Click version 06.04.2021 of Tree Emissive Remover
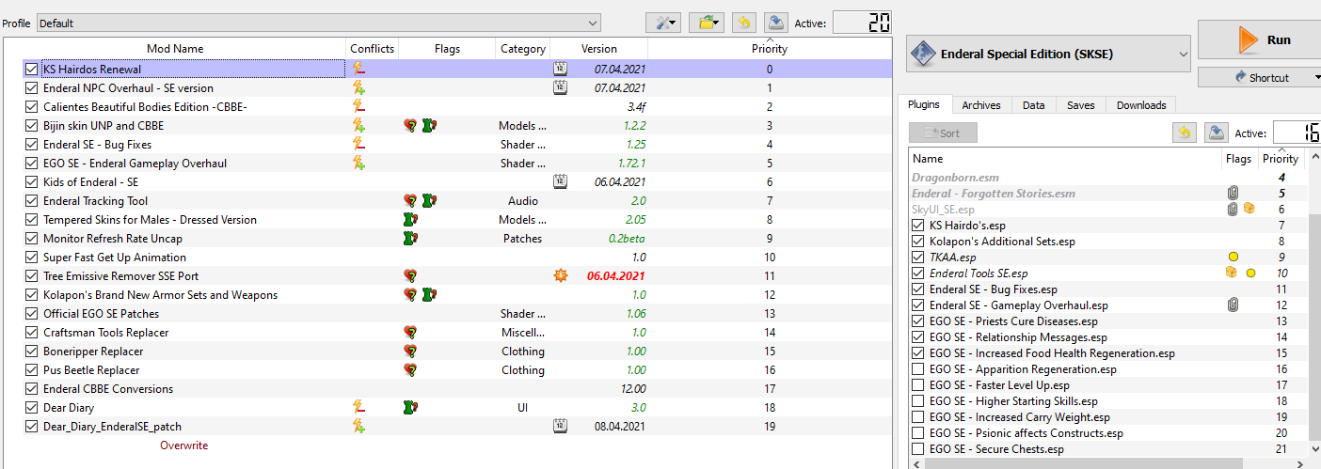 coord(616,275)
